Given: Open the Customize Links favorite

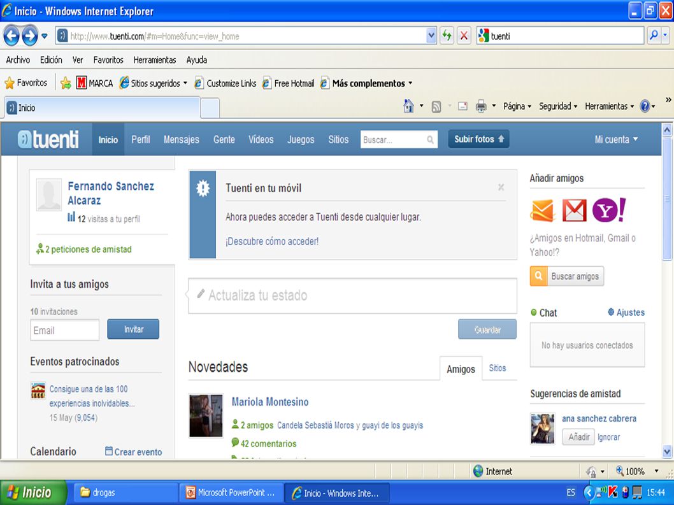Looking at the screenshot, I should 226,83.
